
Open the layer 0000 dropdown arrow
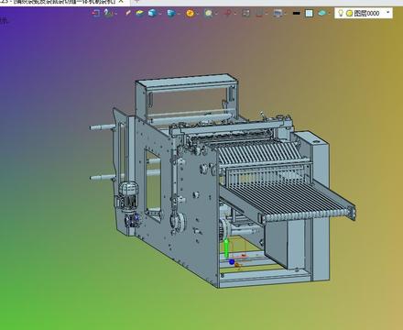[388, 13]
